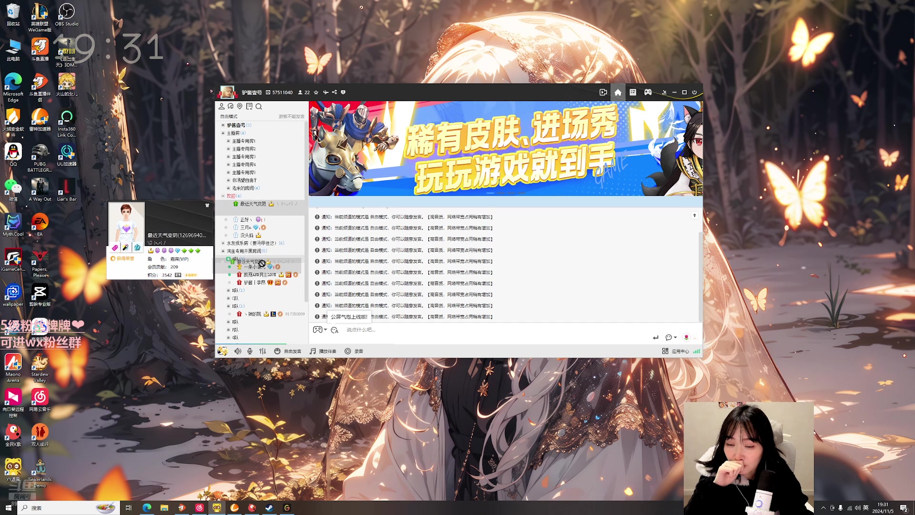Collapse the 欢迎(4) channel group
The width and height of the screenshot is (915, 515).
[x=223, y=196]
